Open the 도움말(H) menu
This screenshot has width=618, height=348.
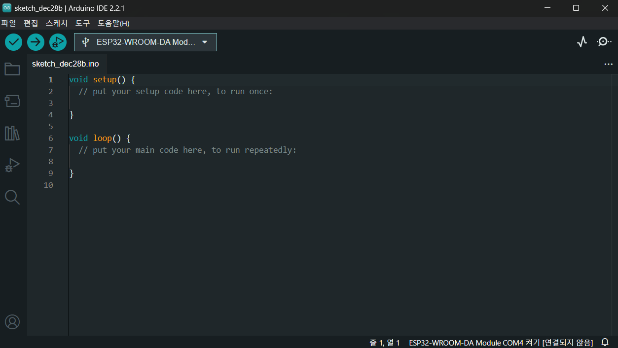point(113,23)
